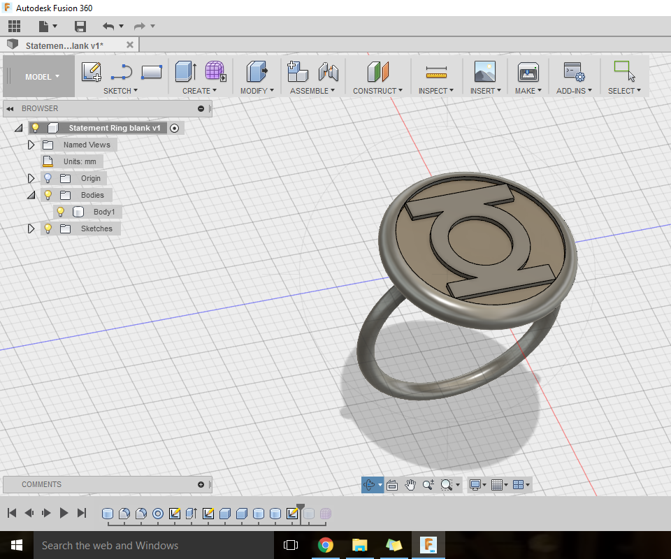
Task: Expand the Origin folder
Action: 31,178
